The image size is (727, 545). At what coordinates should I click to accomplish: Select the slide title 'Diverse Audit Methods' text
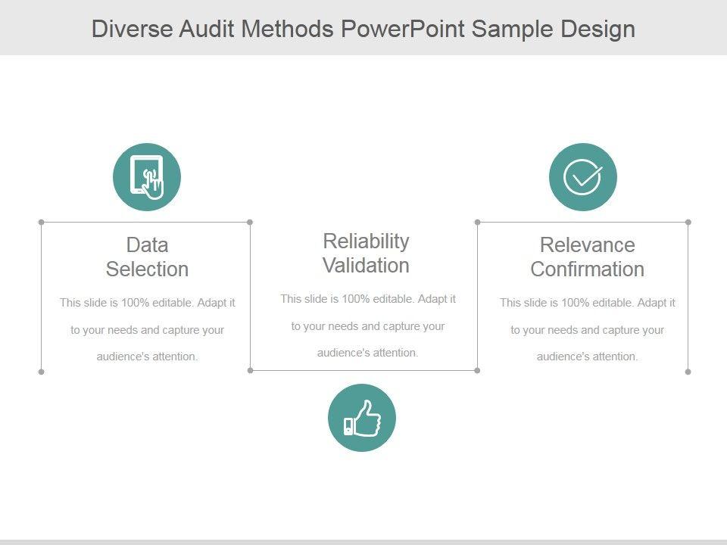(x=363, y=29)
